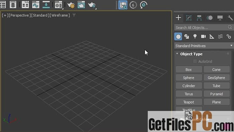Open the Create panel plus tab
The height and width of the screenshot is (132, 234).
click(x=178, y=18)
